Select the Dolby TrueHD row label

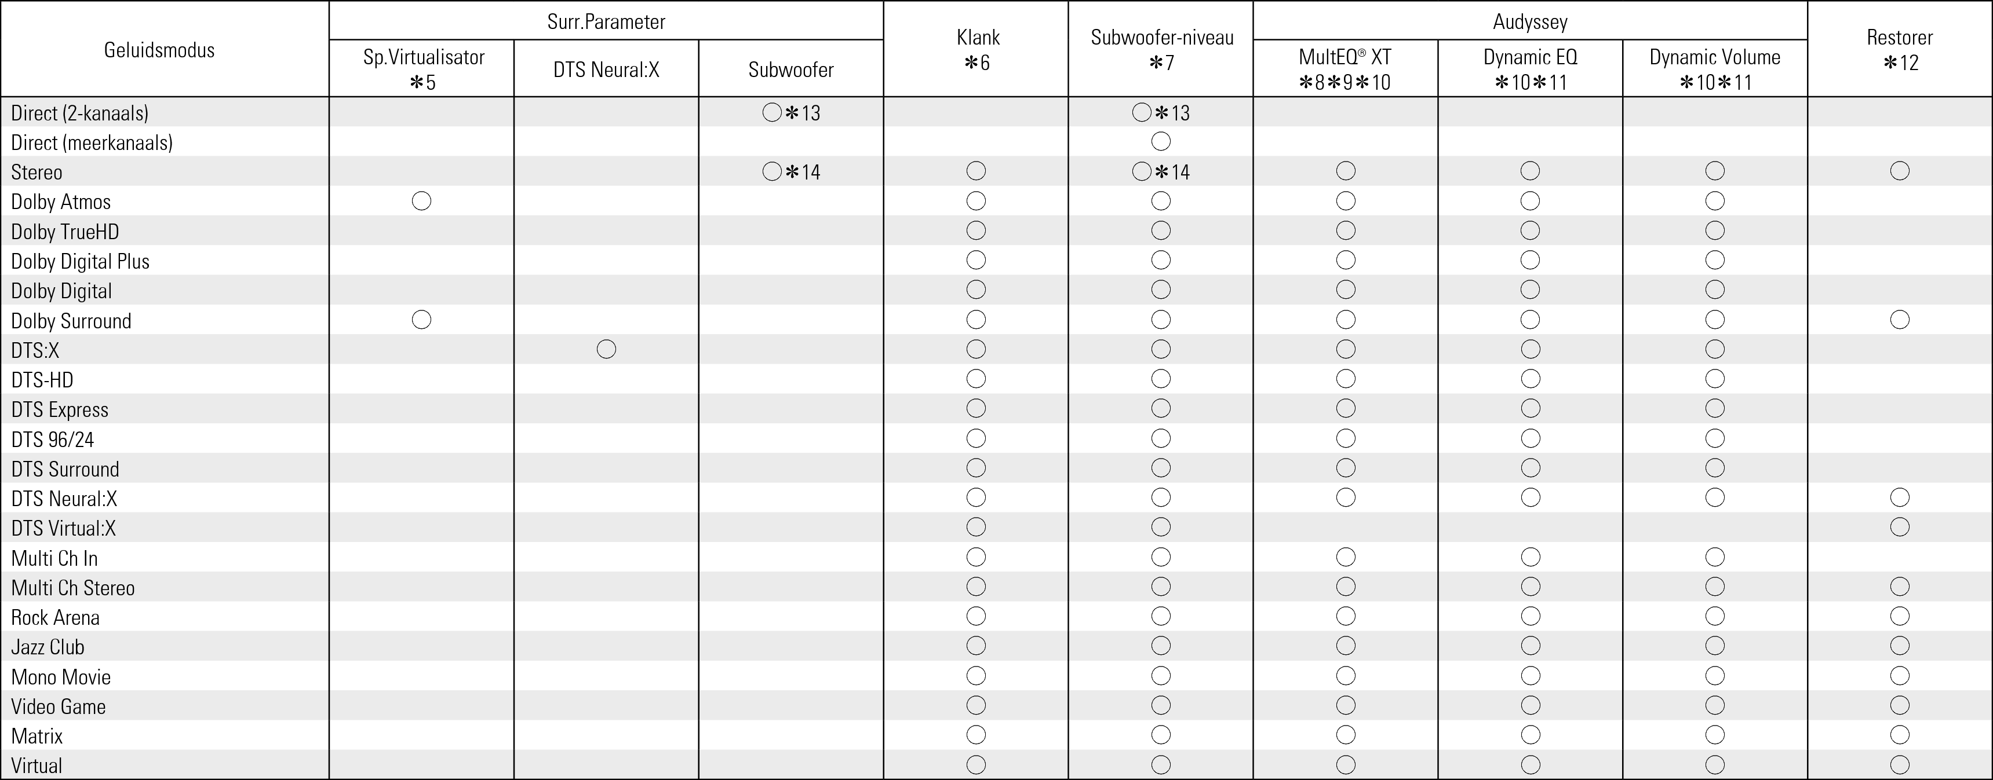click(x=65, y=231)
